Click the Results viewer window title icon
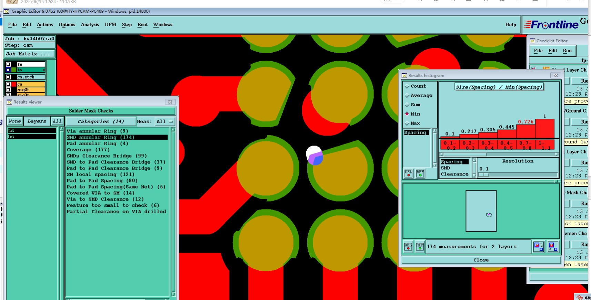This screenshot has width=591, height=300. 9,102
